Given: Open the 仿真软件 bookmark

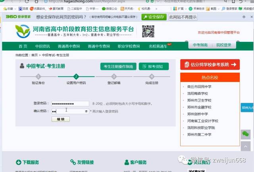Looking at the screenshot, I should click(x=38, y=9).
